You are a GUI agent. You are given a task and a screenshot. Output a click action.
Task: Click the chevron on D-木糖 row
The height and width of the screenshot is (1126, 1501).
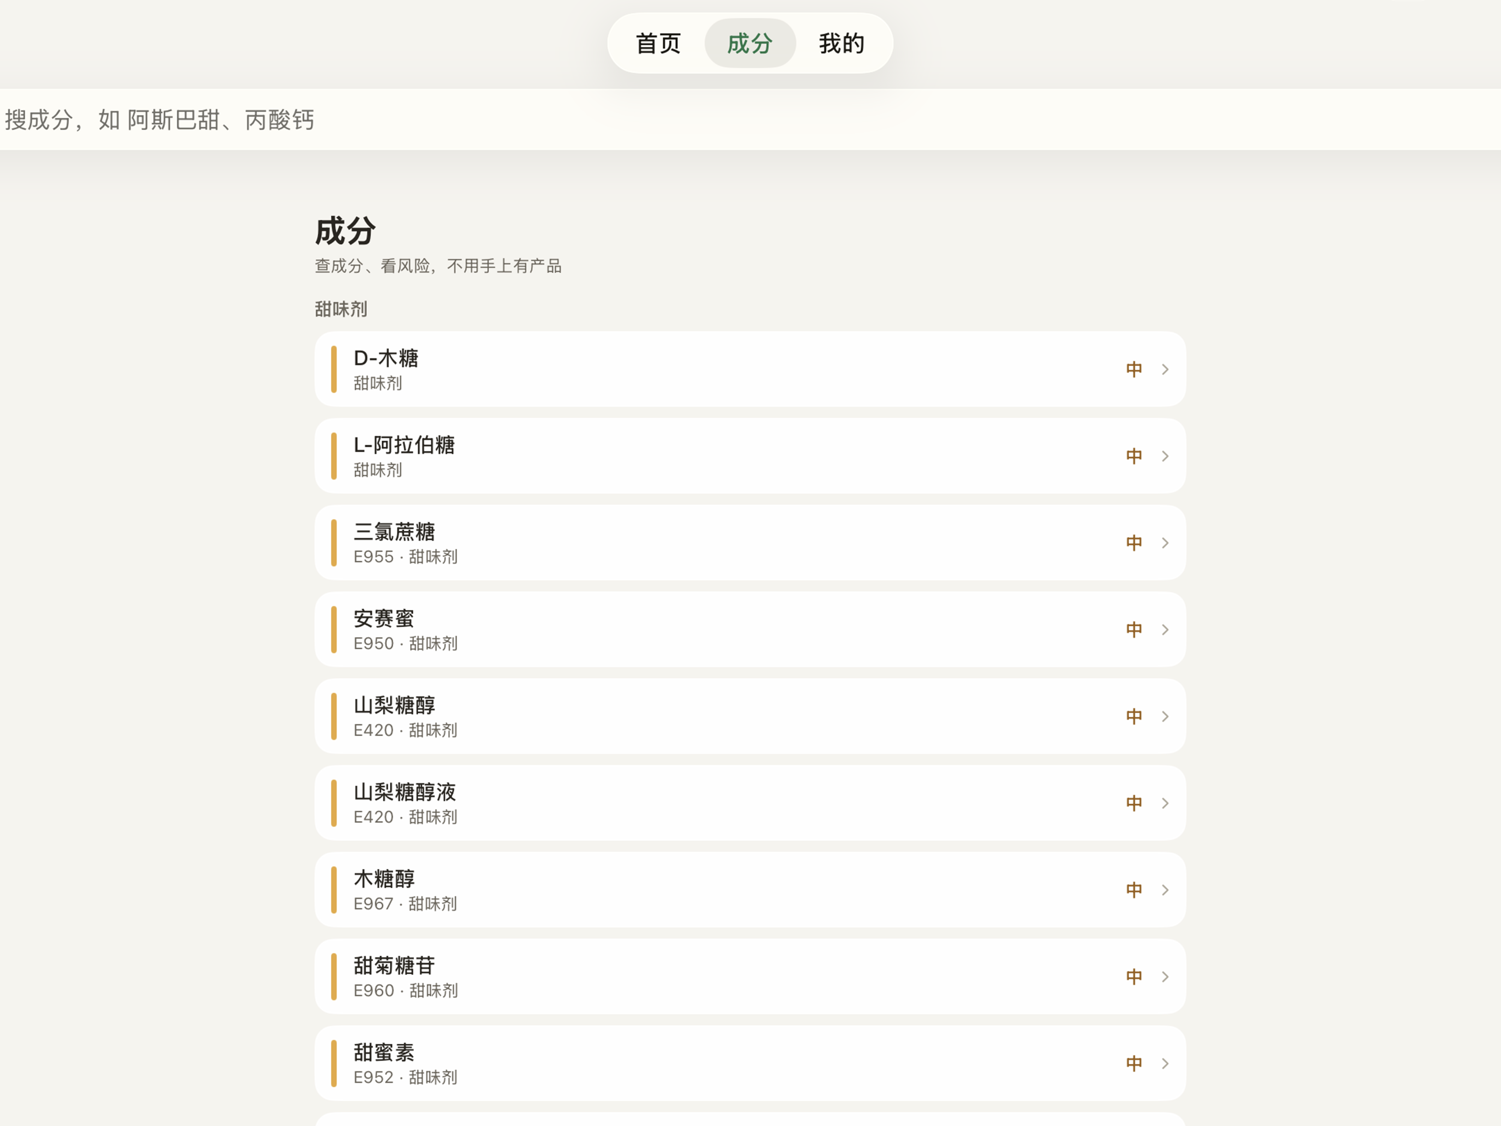(1165, 369)
